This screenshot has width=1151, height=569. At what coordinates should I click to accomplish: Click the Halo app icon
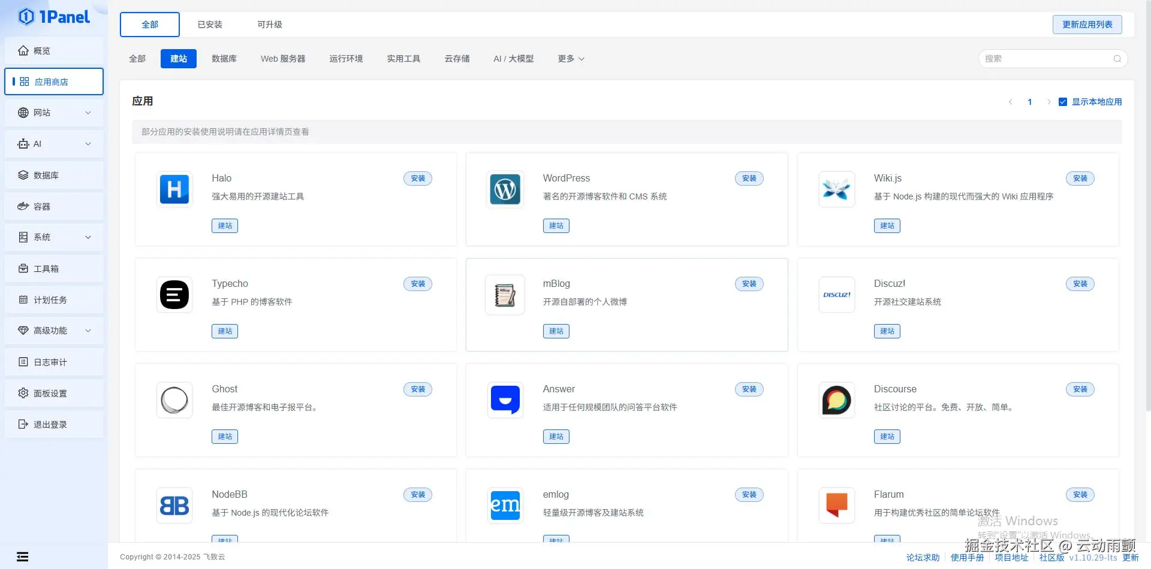(174, 189)
